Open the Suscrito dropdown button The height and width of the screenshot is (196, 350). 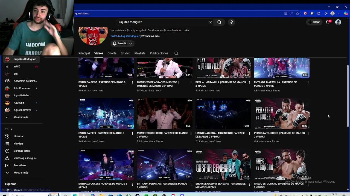tap(122, 44)
